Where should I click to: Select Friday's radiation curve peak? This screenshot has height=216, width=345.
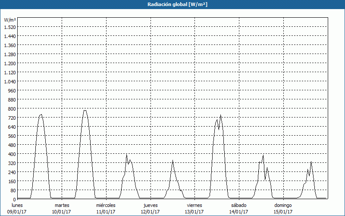220,115
